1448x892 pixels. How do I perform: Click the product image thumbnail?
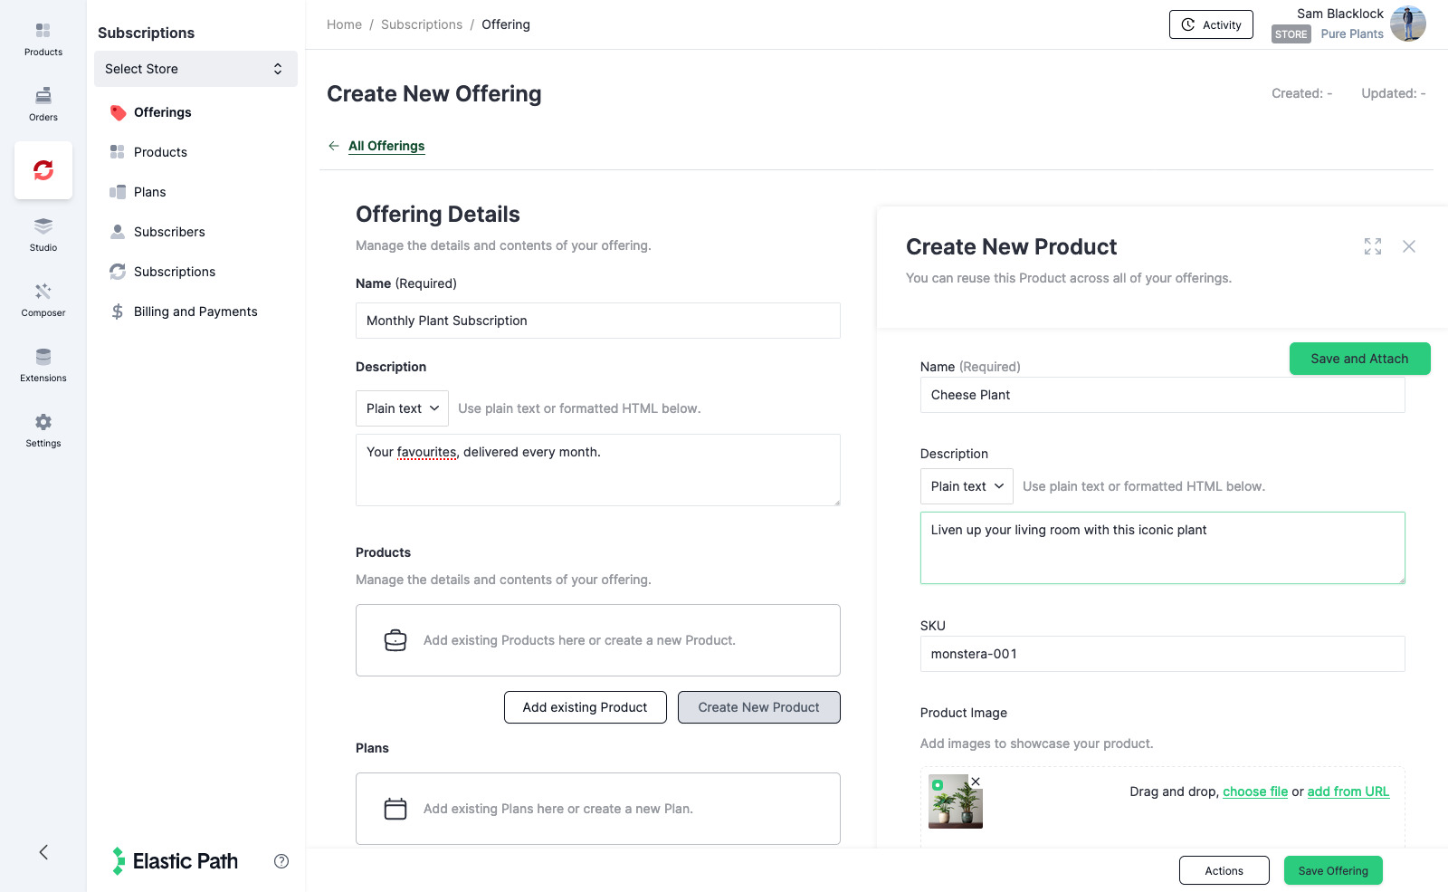click(955, 802)
